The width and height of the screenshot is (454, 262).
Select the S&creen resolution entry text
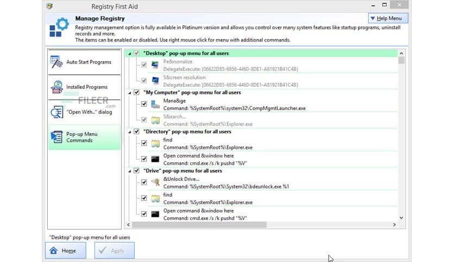click(x=230, y=81)
